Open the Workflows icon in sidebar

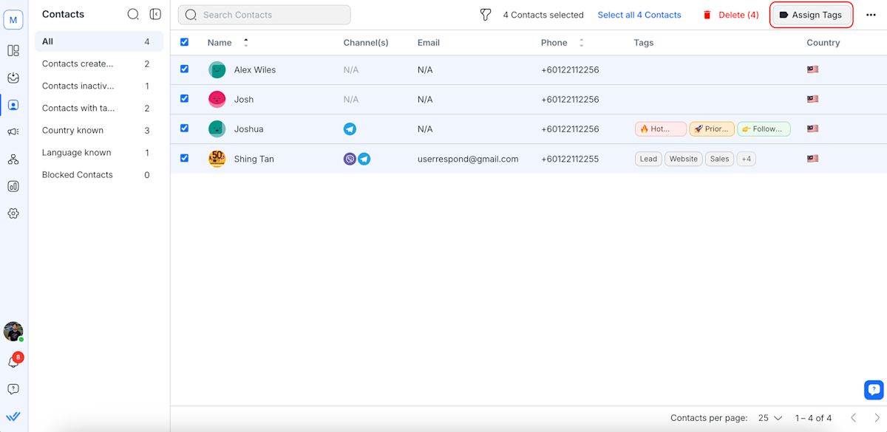click(x=13, y=160)
